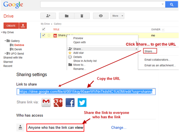Viewport: 179px width, 135px height.
Task: Open the More dropdown in toolbar
Action: (x=117, y=16)
